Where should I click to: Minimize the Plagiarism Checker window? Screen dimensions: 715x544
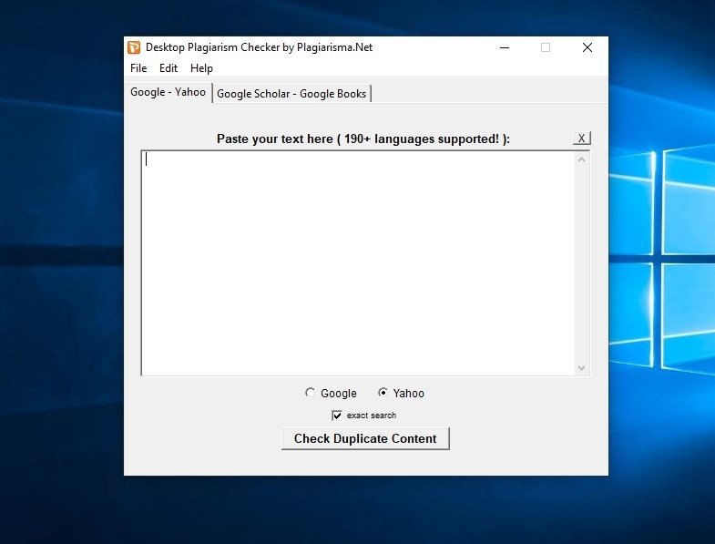pos(505,47)
